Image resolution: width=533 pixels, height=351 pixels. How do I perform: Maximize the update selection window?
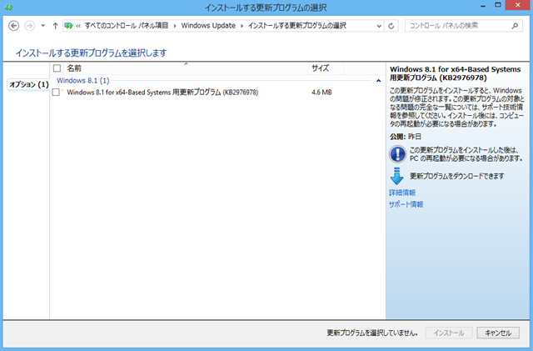click(x=498, y=5)
